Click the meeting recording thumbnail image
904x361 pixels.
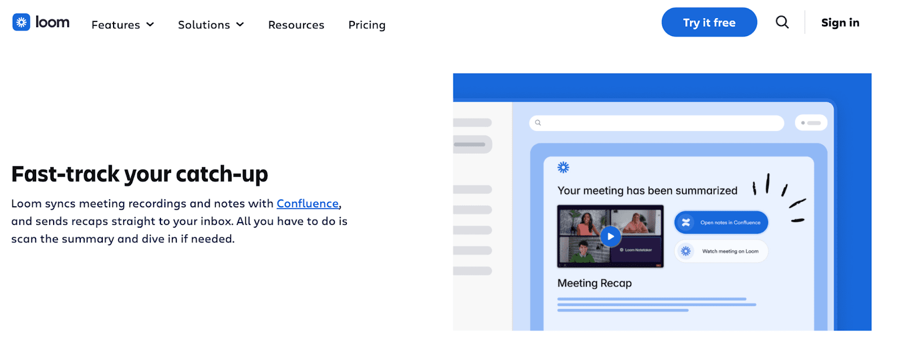610,236
